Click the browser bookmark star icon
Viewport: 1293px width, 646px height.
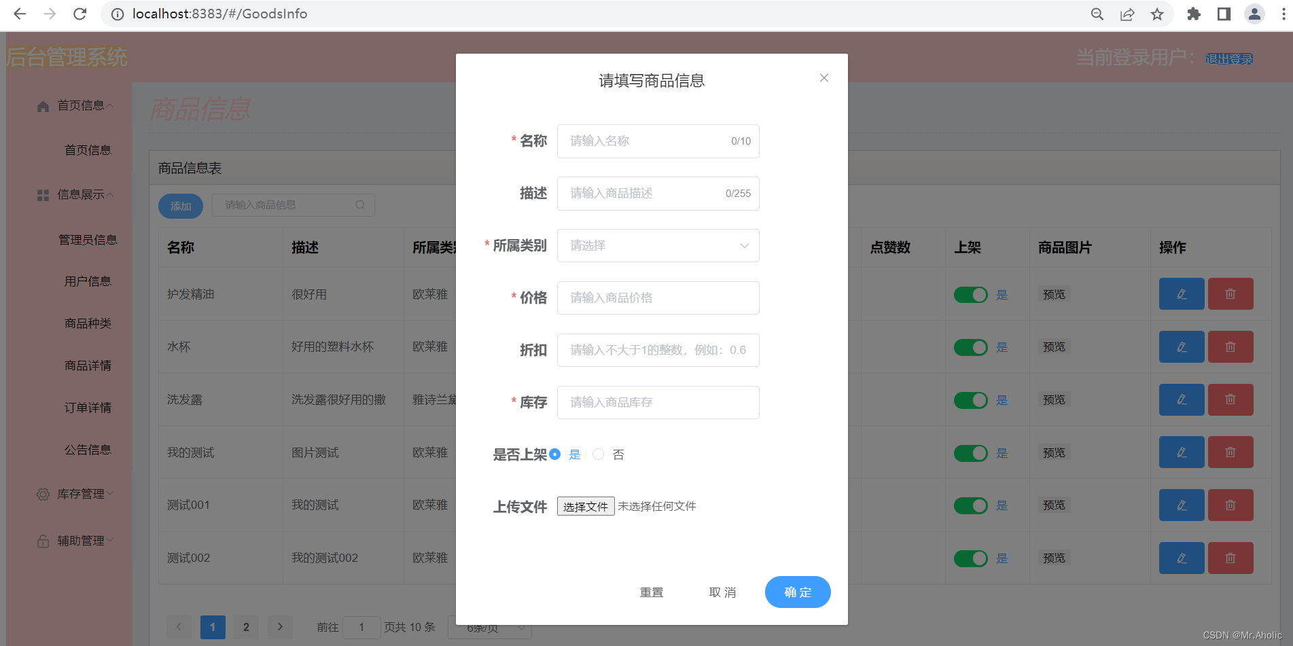(x=1156, y=14)
